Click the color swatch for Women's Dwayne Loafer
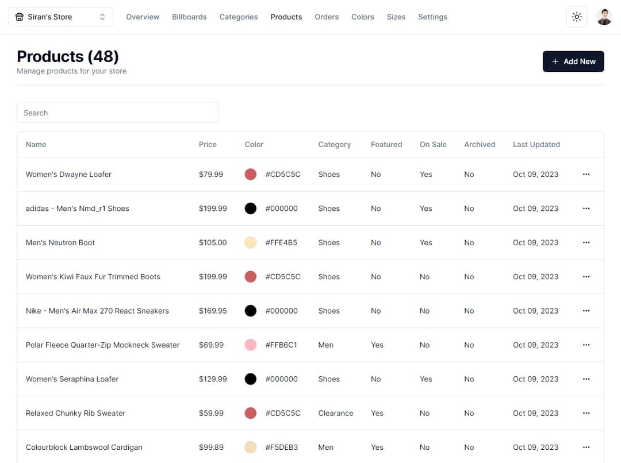This screenshot has height=463, width=621. [250, 174]
